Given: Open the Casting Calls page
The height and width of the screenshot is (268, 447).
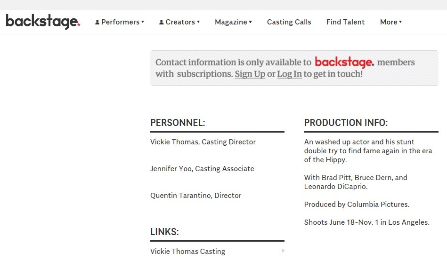Looking at the screenshot, I should coord(289,22).
